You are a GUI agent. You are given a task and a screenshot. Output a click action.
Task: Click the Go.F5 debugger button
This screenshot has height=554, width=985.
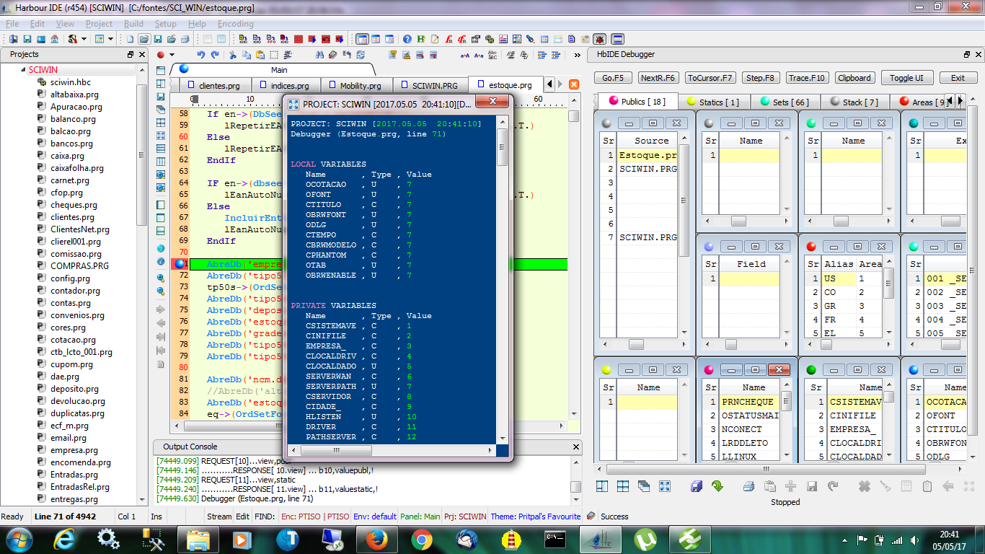[x=613, y=78]
